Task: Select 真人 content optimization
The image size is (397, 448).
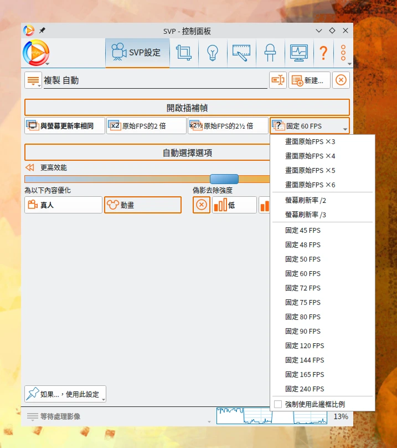Action: (63, 205)
